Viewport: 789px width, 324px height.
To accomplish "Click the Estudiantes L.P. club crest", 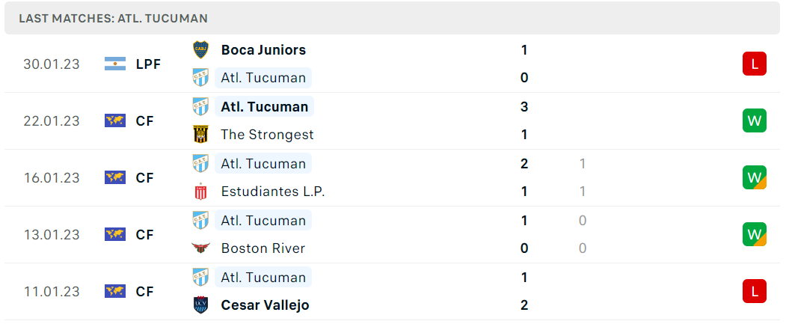I will coord(200,191).
